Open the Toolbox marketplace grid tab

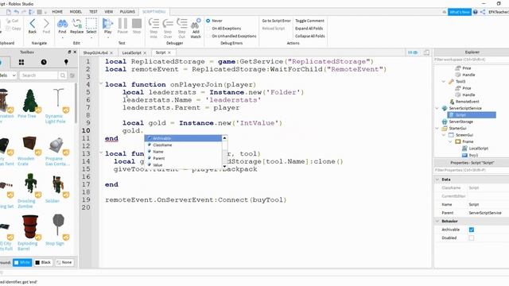[21, 62]
